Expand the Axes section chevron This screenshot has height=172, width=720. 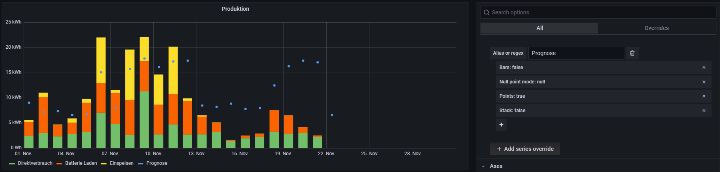tap(483, 166)
